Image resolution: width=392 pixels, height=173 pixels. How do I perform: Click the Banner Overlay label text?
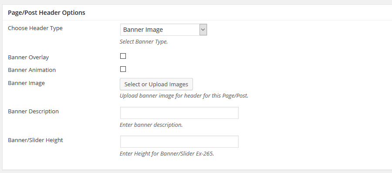point(28,57)
